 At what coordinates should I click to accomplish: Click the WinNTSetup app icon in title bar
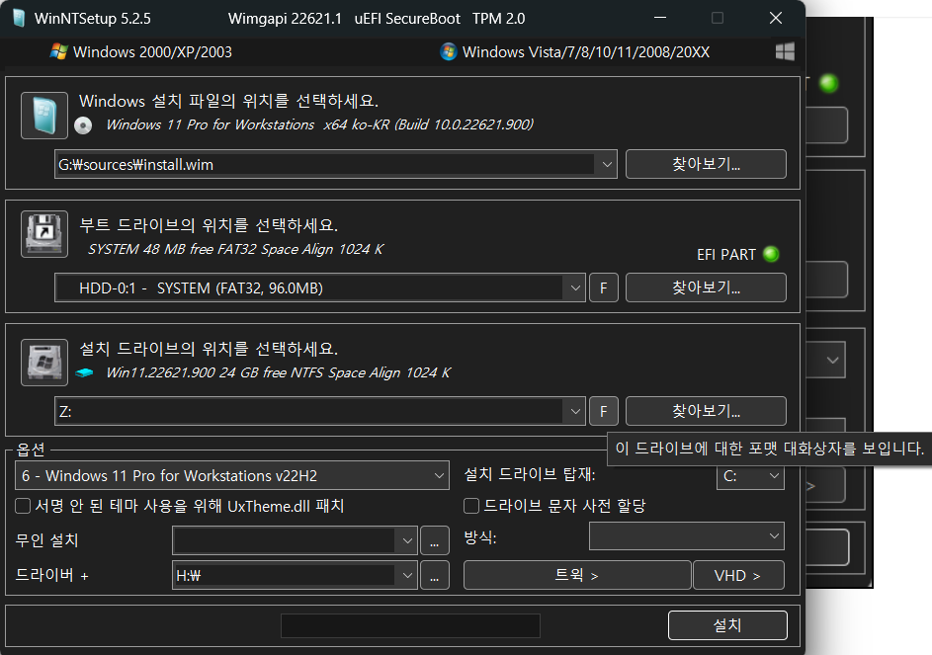(19, 18)
